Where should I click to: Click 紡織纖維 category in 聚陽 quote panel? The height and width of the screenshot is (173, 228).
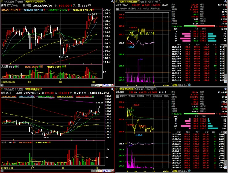pyautogui.click(x=140, y=96)
